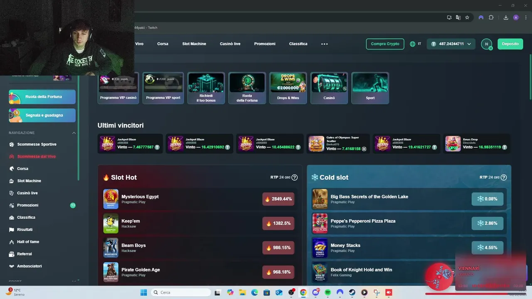Open the browser downloads icon
532x299 pixels.
(506, 17)
